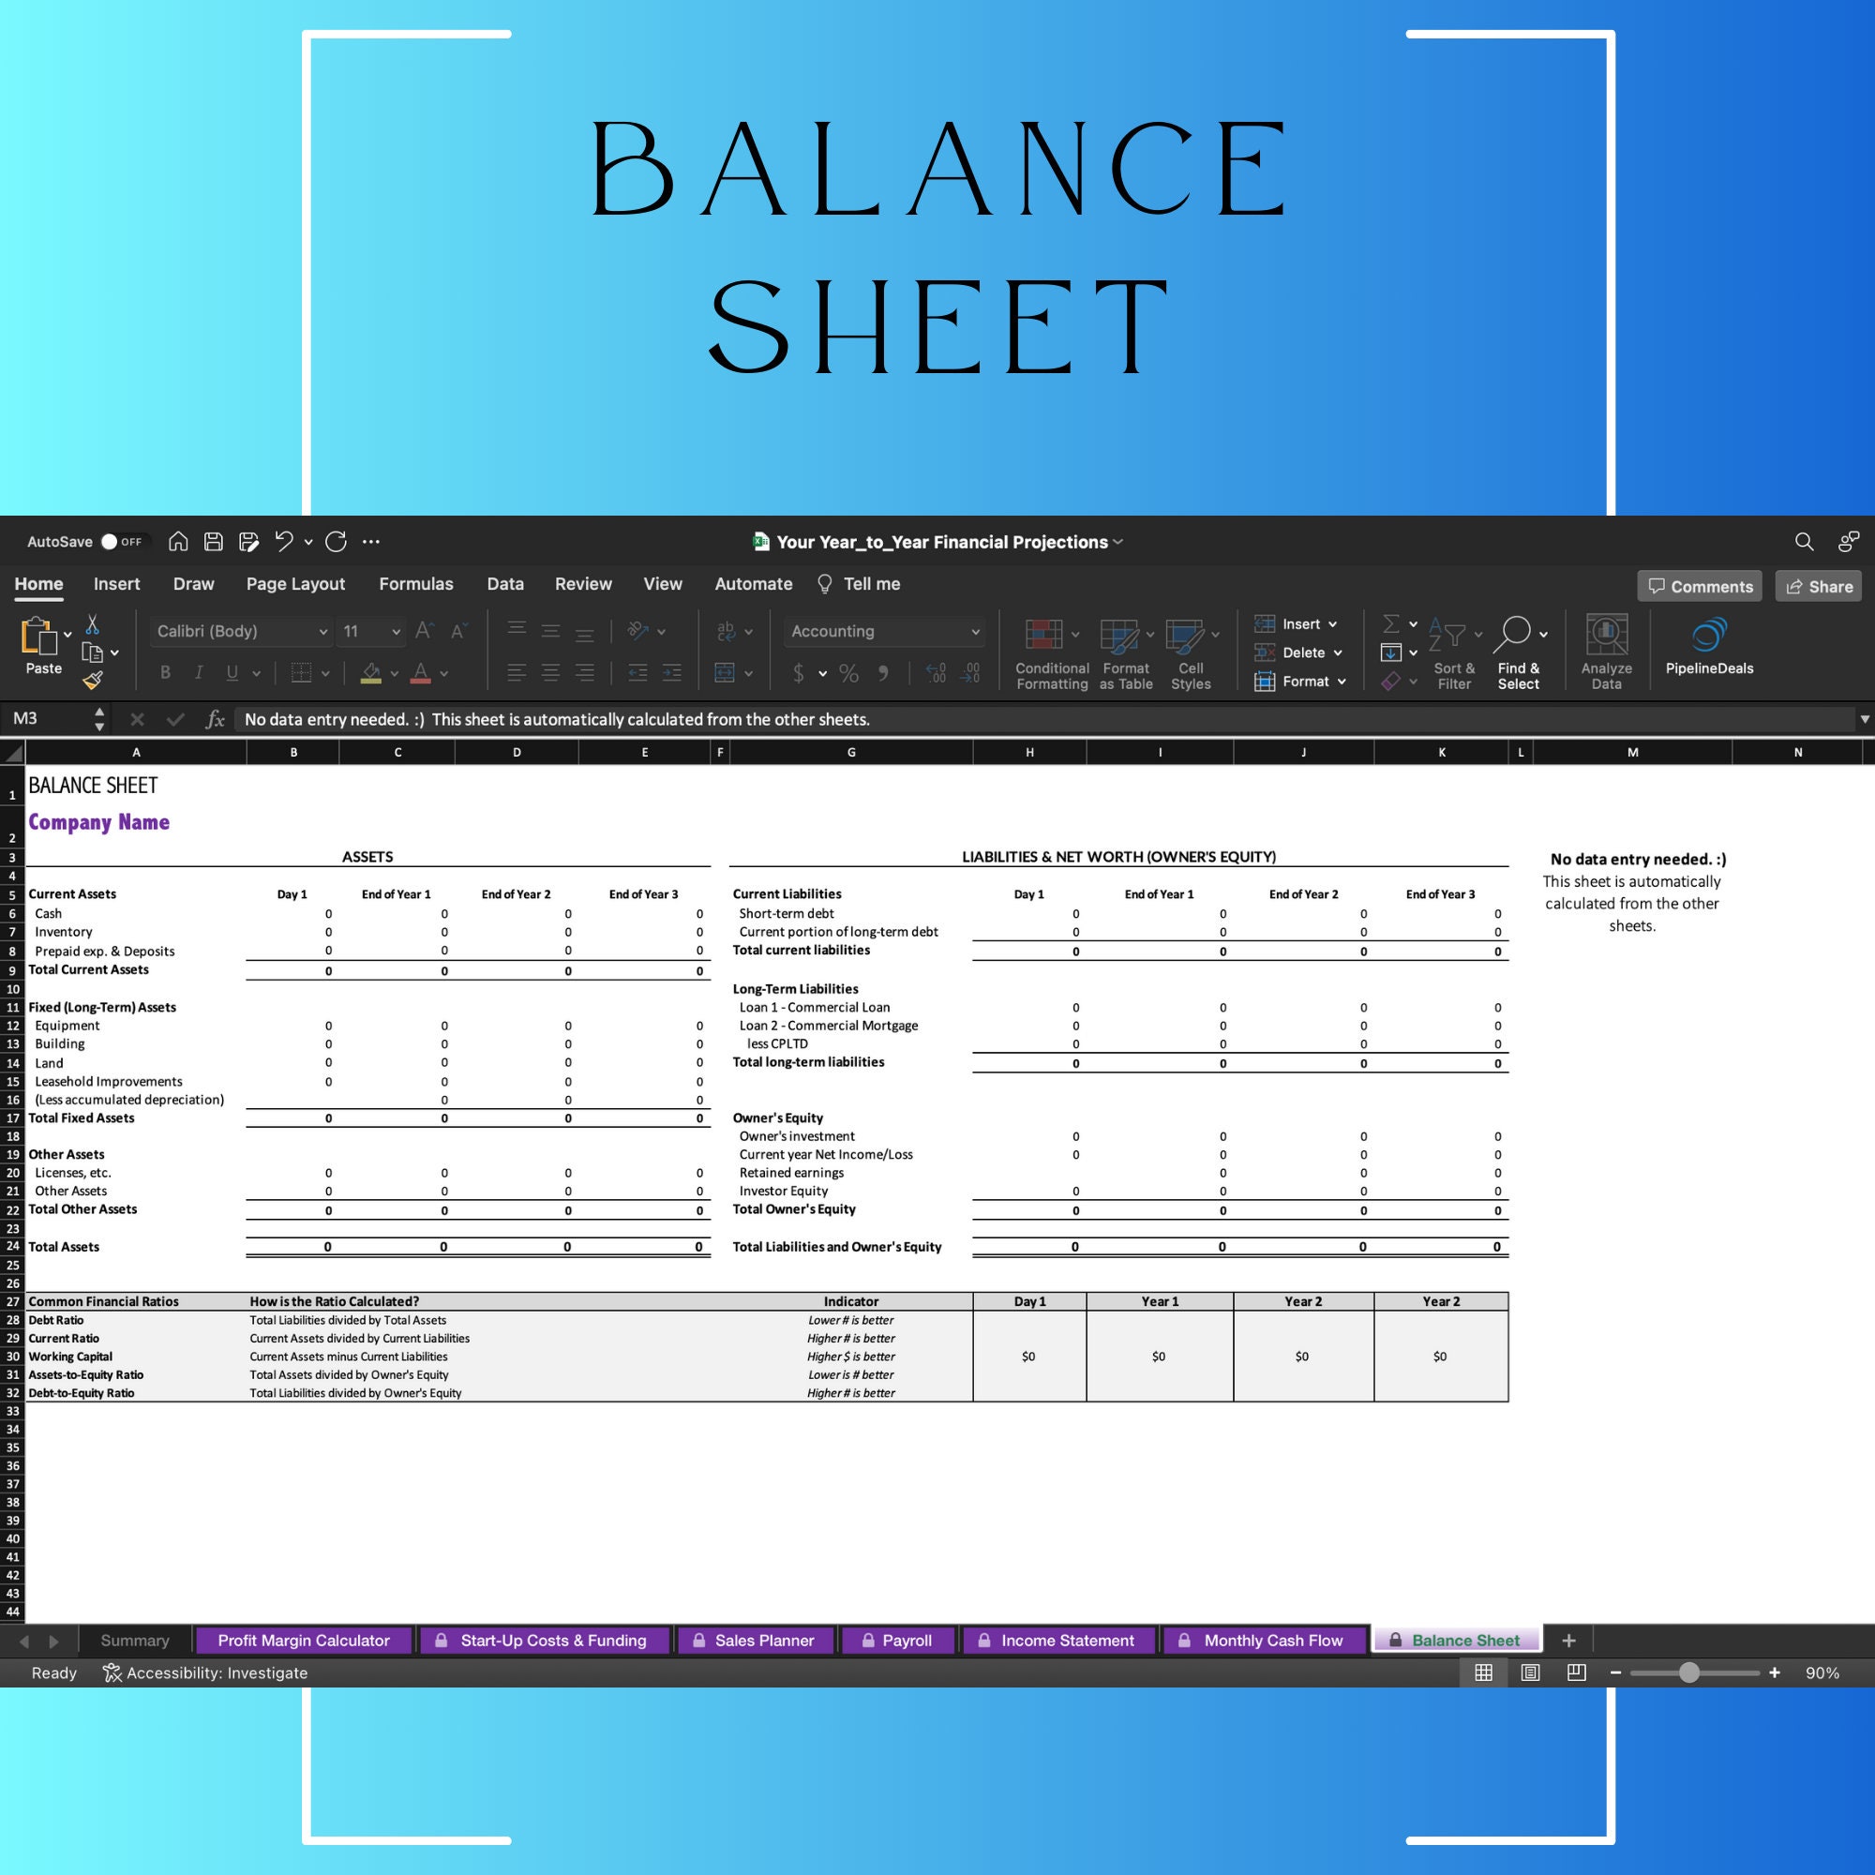Screen dimensions: 1875x1875
Task: Toggle bold formatting
Action: point(165,671)
